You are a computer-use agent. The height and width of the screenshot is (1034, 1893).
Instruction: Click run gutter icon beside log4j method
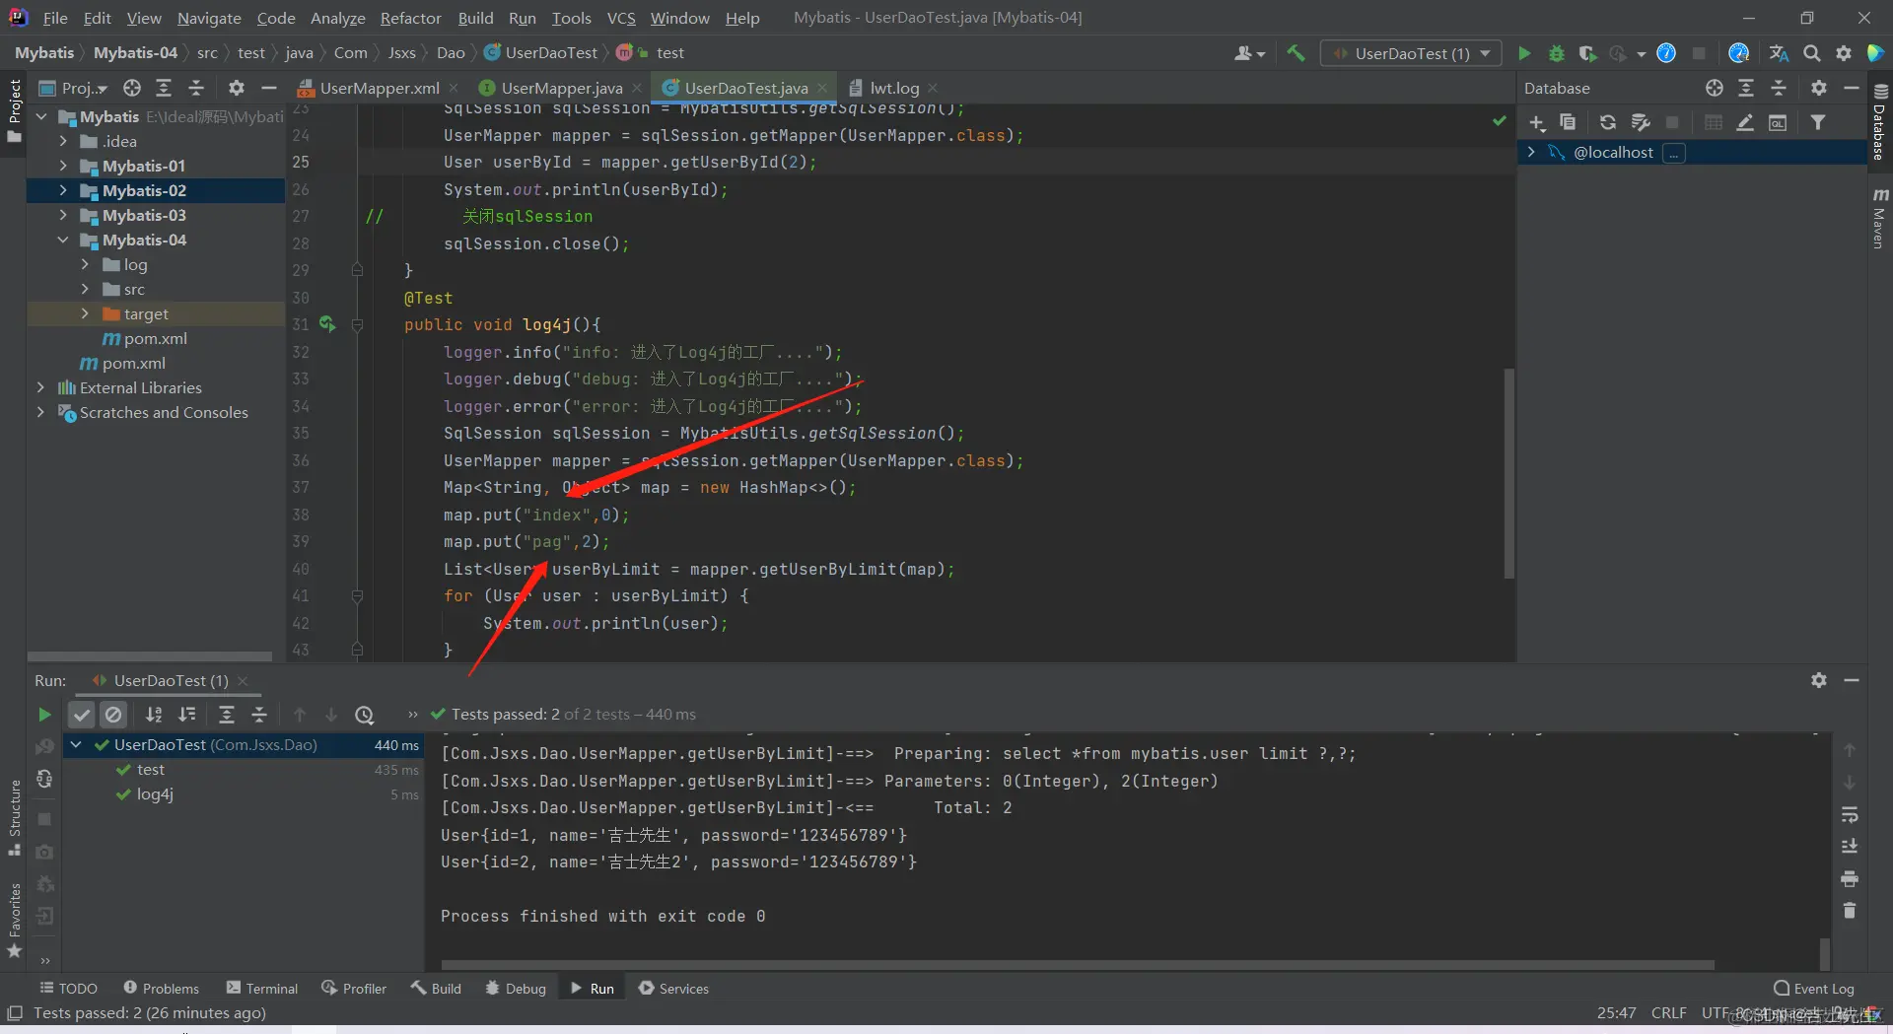point(327,324)
